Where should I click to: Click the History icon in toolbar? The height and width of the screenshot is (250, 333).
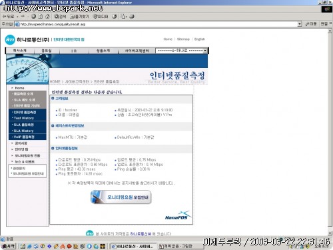tap(115, 17)
